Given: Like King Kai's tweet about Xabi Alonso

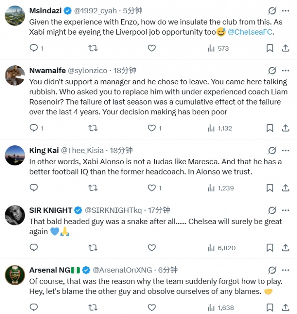Looking at the screenshot, I should (x=152, y=188).
